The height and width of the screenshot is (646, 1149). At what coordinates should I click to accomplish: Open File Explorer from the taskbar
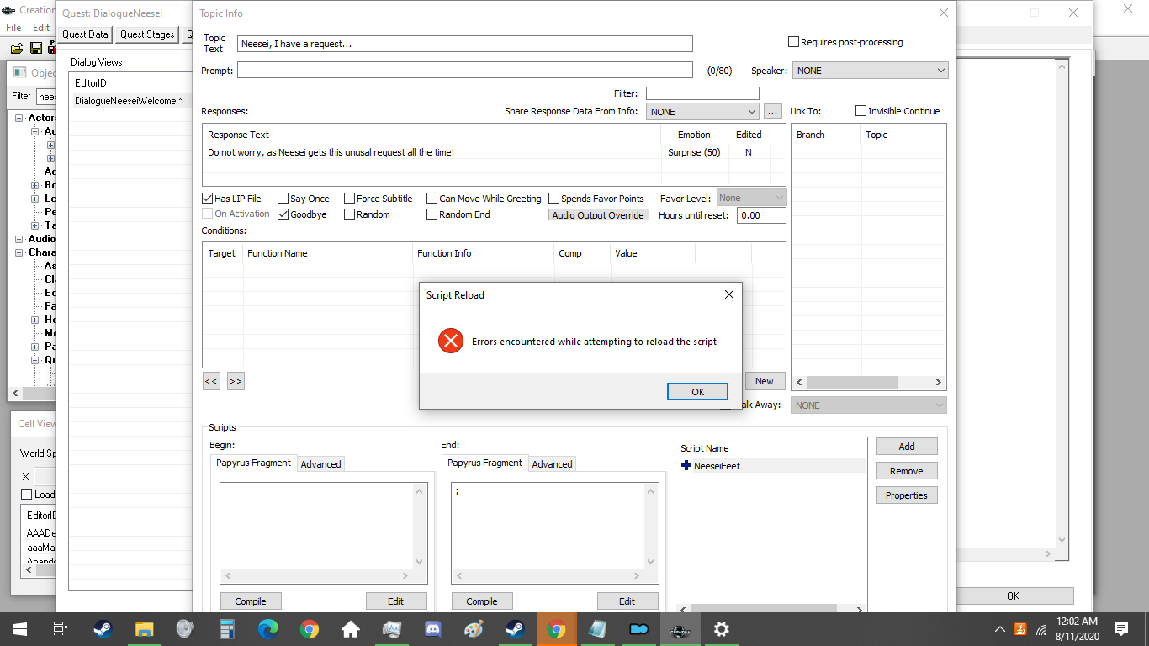[145, 629]
